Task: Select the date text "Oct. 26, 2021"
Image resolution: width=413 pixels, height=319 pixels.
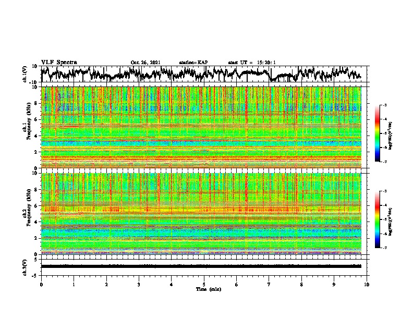Action: [x=145, y=63]
